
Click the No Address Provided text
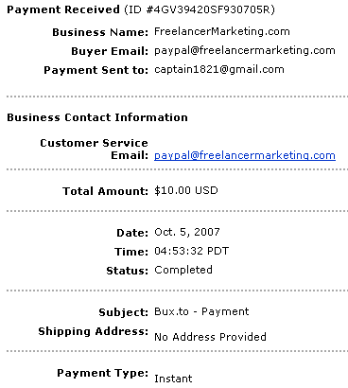(210, 337)
